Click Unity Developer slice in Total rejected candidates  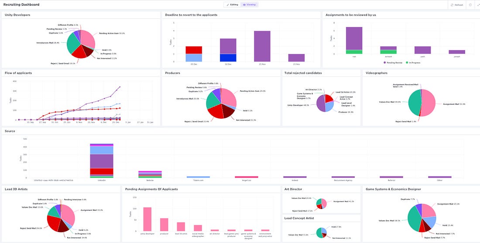click(322, 104)
